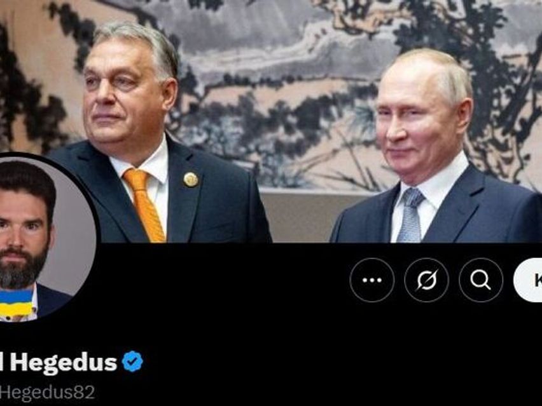Open the header banner photo
The width and height of the screenshot is (542, 406).
pos(271,121)
